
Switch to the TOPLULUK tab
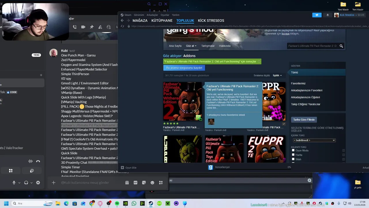click(x=185, y=21)
